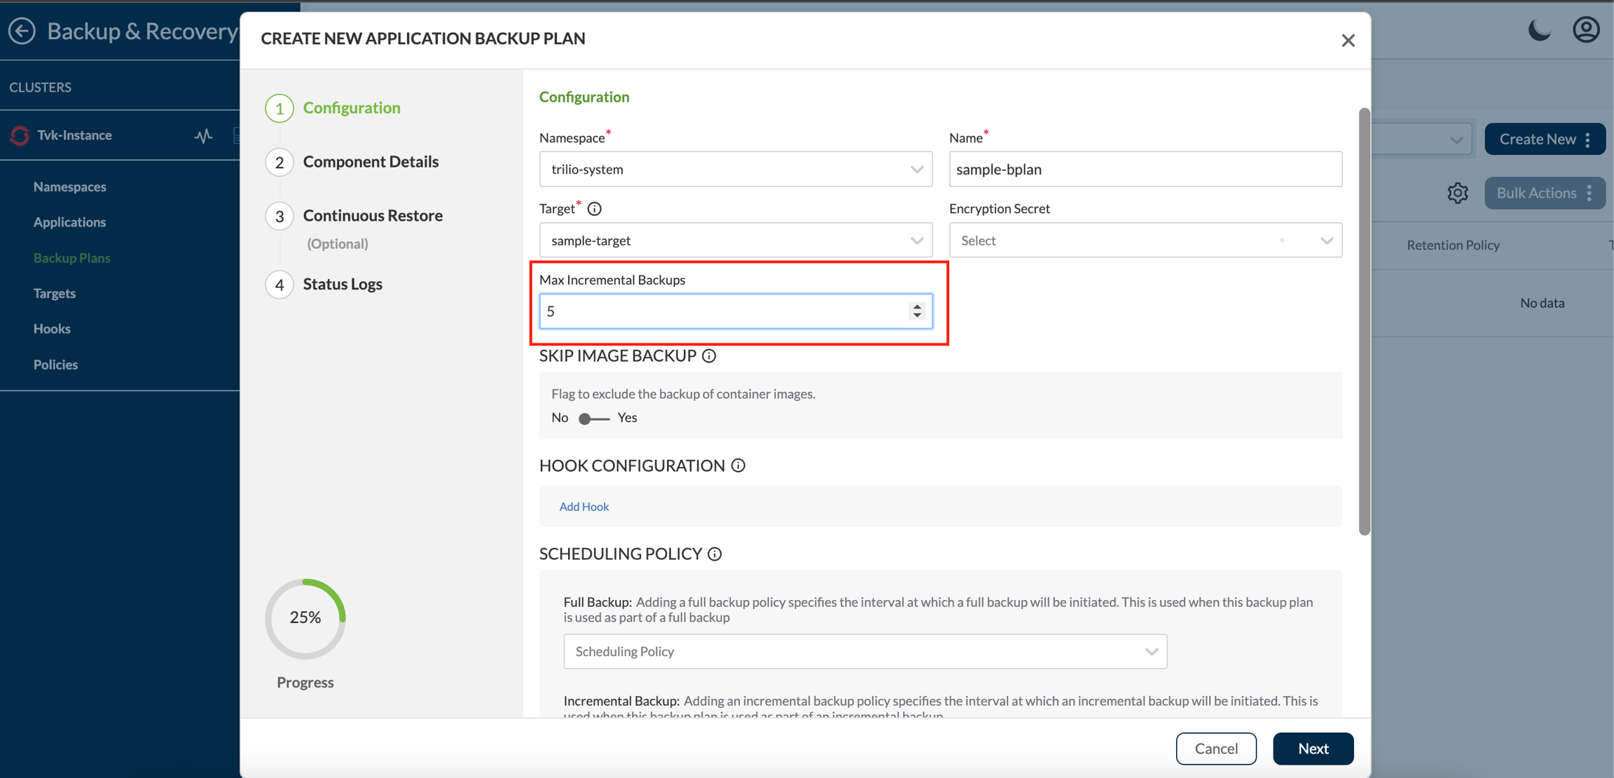Open the Namespace dropdown
The width and height of the screenshot is (1614, 778).
pos(736,169)
